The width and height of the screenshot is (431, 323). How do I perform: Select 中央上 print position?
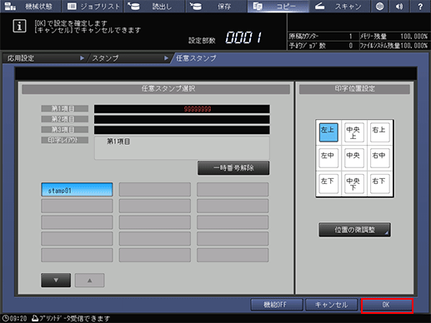point(354,132)
